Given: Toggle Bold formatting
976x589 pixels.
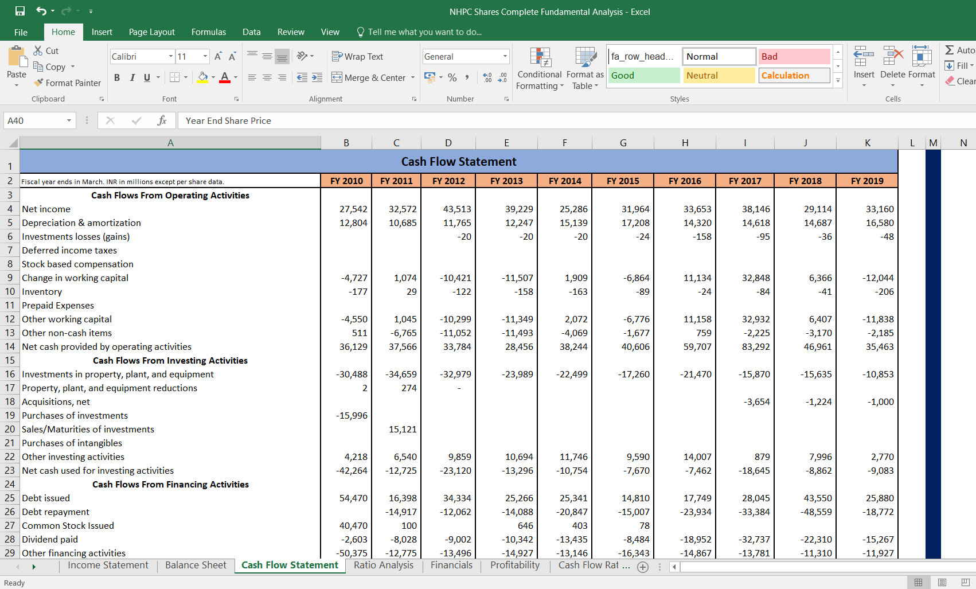Looking at the screenshot, I should 117,77.
